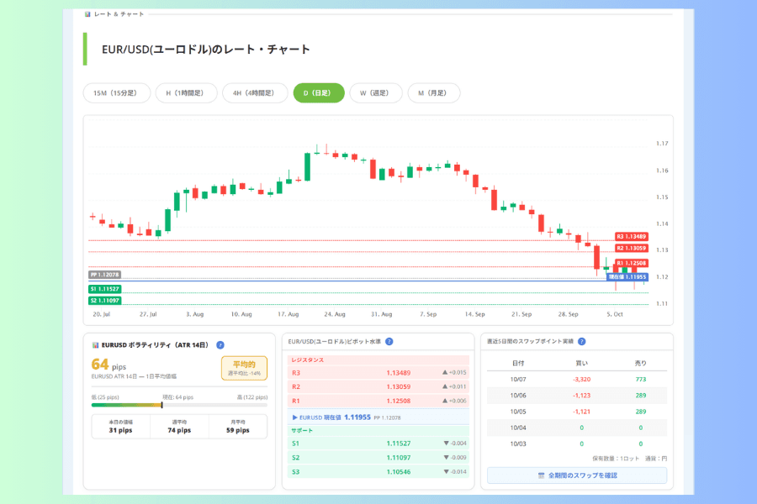
Task: Switch to H (1時間足) timeframe
Action: 186,93
